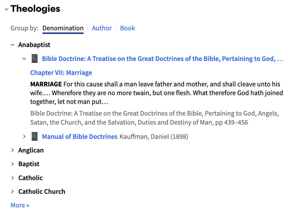Collapse the Theologies section chevron

point(7,9)
